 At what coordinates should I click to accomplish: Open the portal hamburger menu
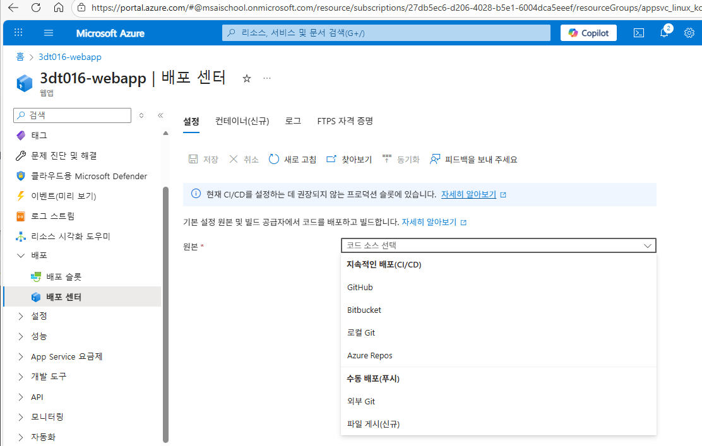click(x=49, y=33)
